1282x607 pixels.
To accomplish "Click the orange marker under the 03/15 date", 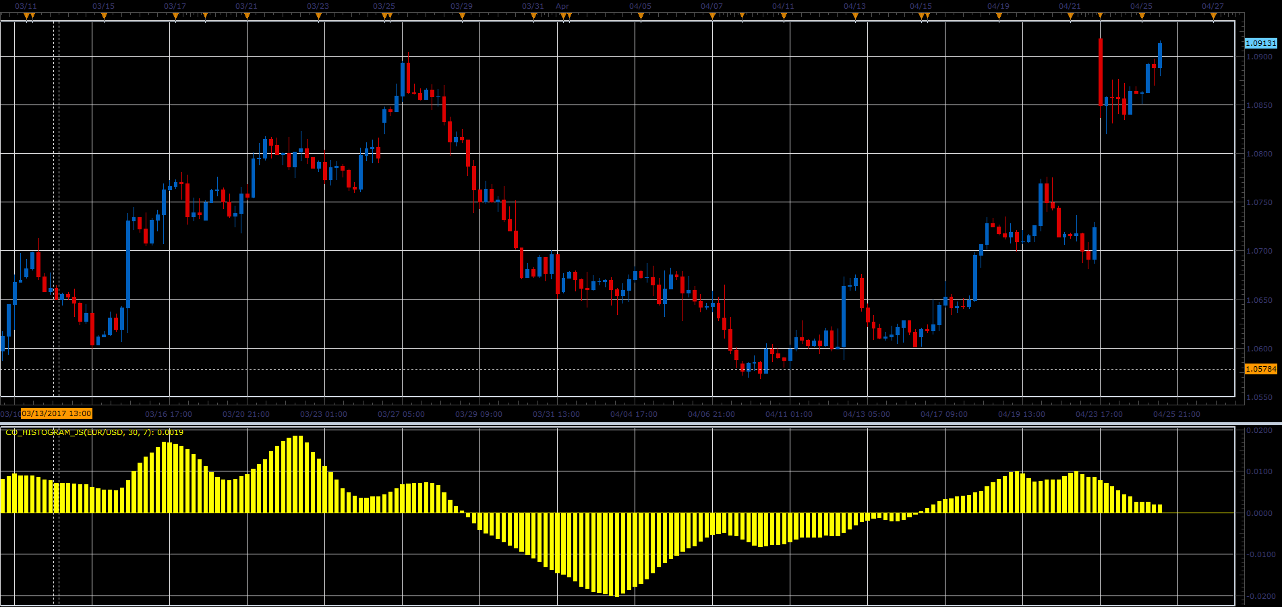I will pyautogui.click(x=104, y=16).
